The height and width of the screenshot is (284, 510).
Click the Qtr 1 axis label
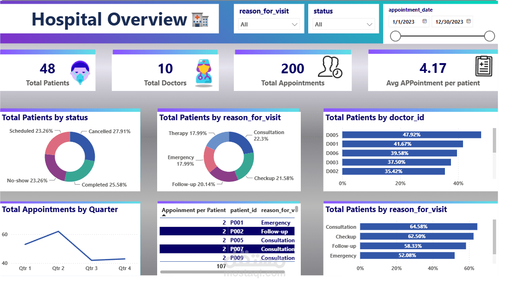pyautogui.click(x=25, y=268)
